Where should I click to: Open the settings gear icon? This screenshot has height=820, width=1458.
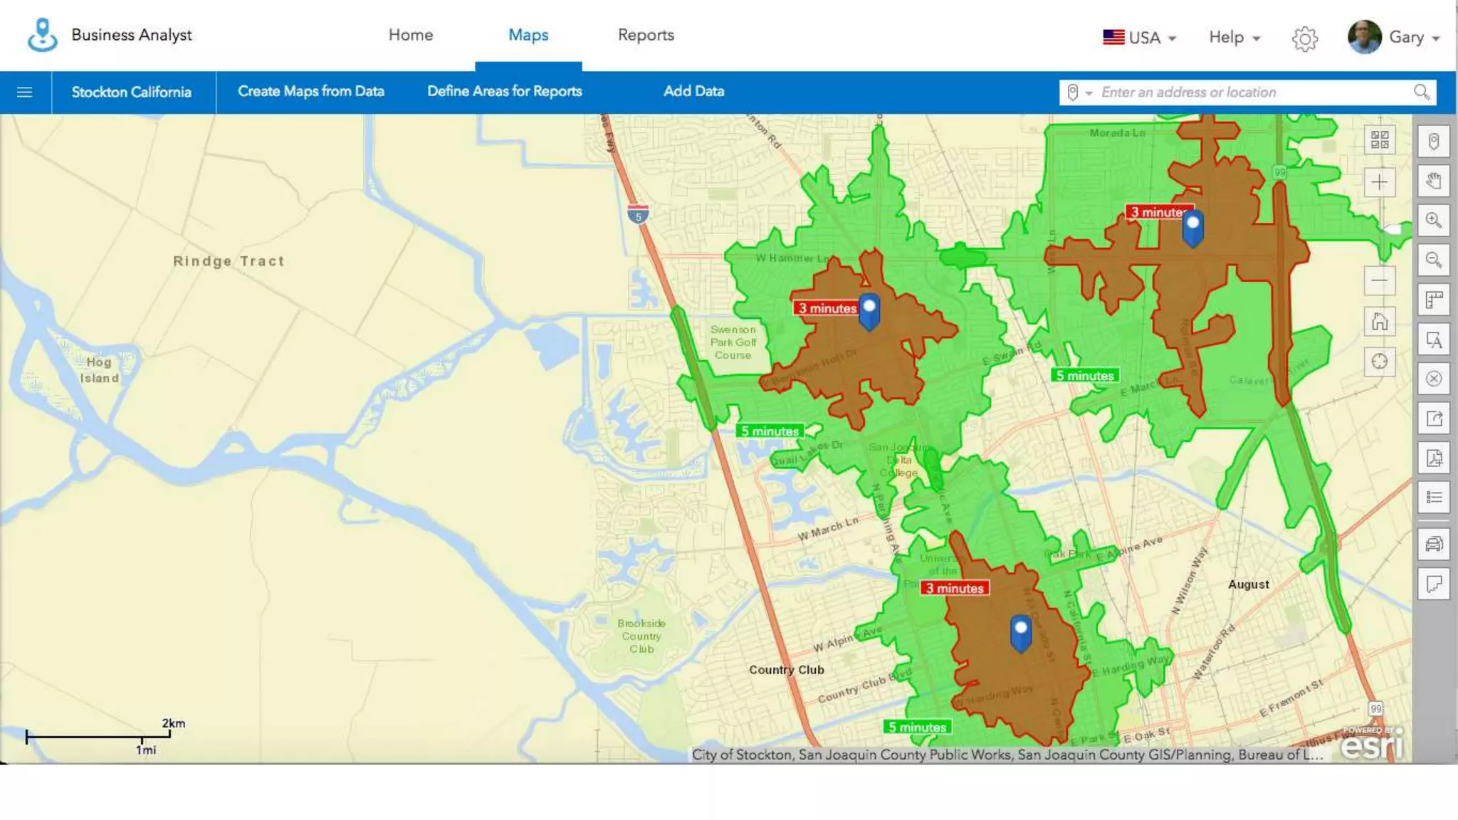(x=1304, y=38)
